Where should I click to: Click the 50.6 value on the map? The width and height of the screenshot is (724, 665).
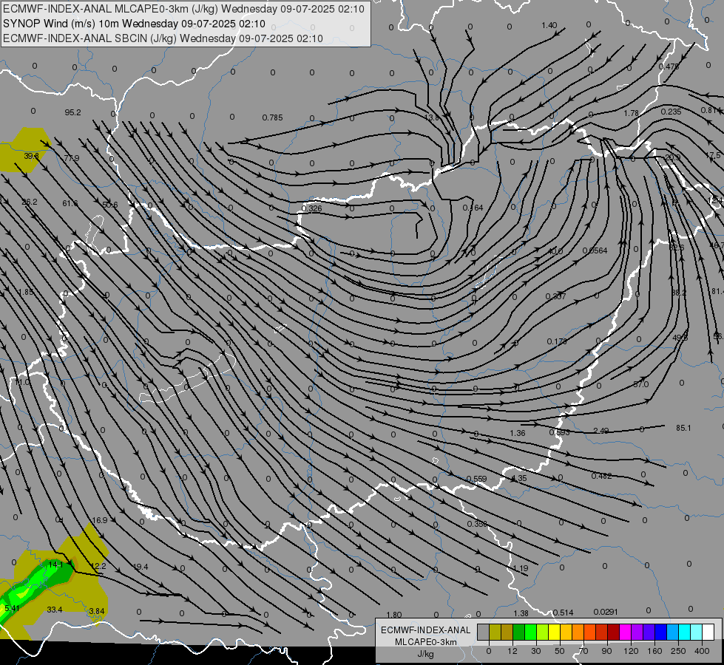click(110, 205)
